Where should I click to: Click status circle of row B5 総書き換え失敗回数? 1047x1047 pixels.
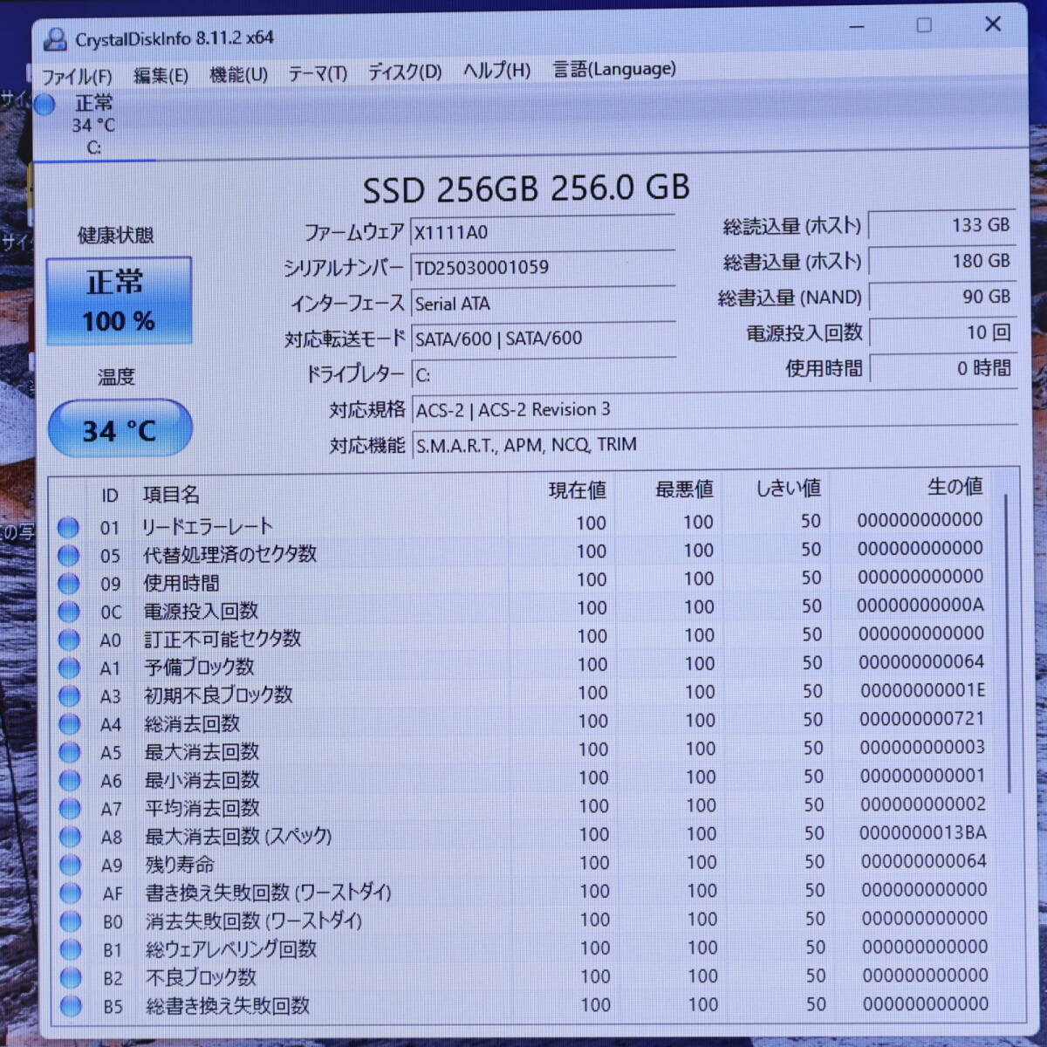click(x=71, y=1006)
